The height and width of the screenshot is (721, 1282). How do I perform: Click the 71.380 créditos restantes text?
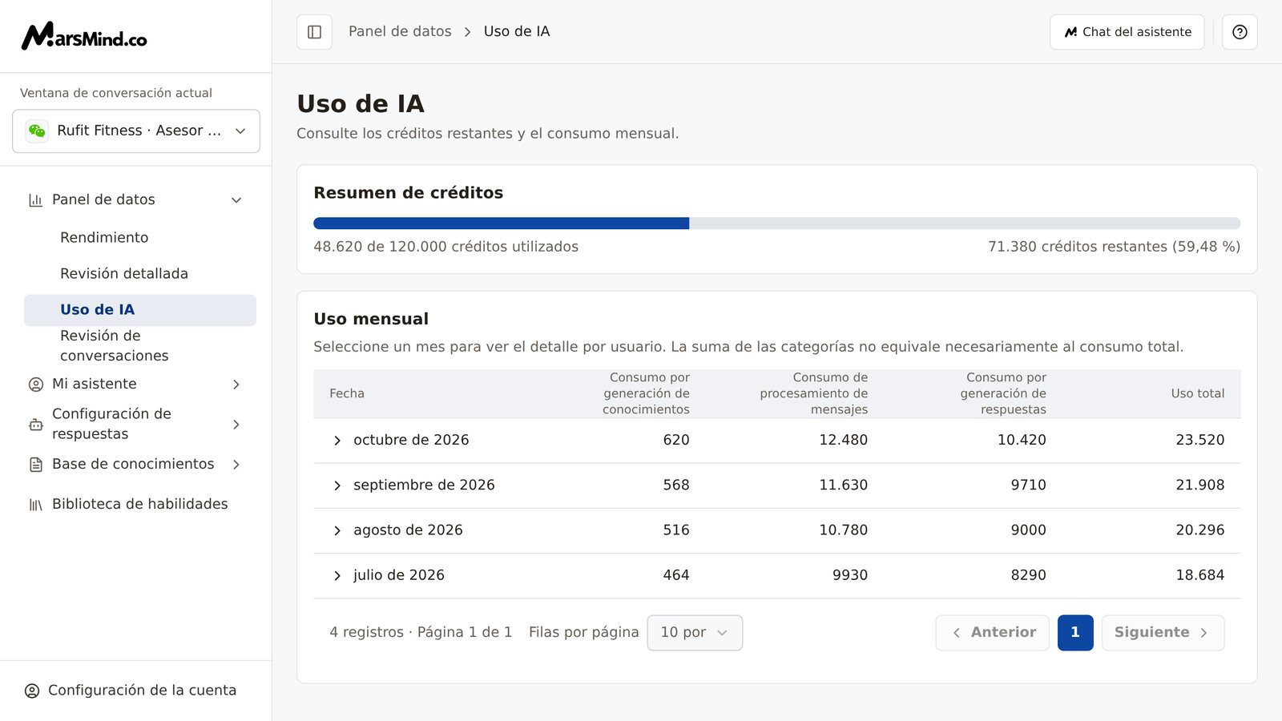pyautogui.click(x=1114, y=247)
